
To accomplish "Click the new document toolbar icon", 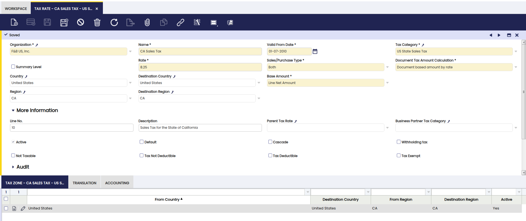I will [x=14, y=22].
